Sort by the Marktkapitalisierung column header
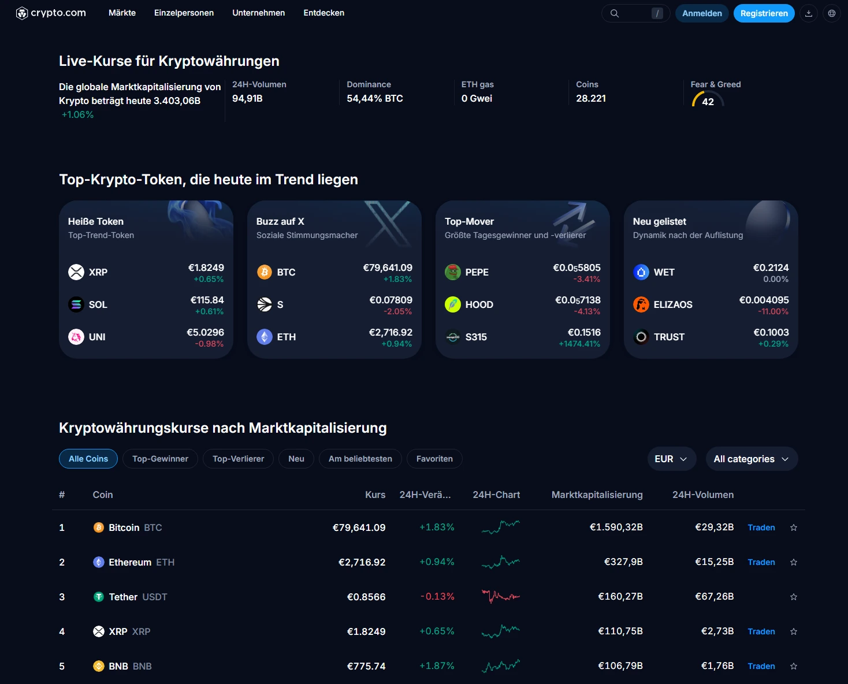848x684 pixels. pos(597,495)
